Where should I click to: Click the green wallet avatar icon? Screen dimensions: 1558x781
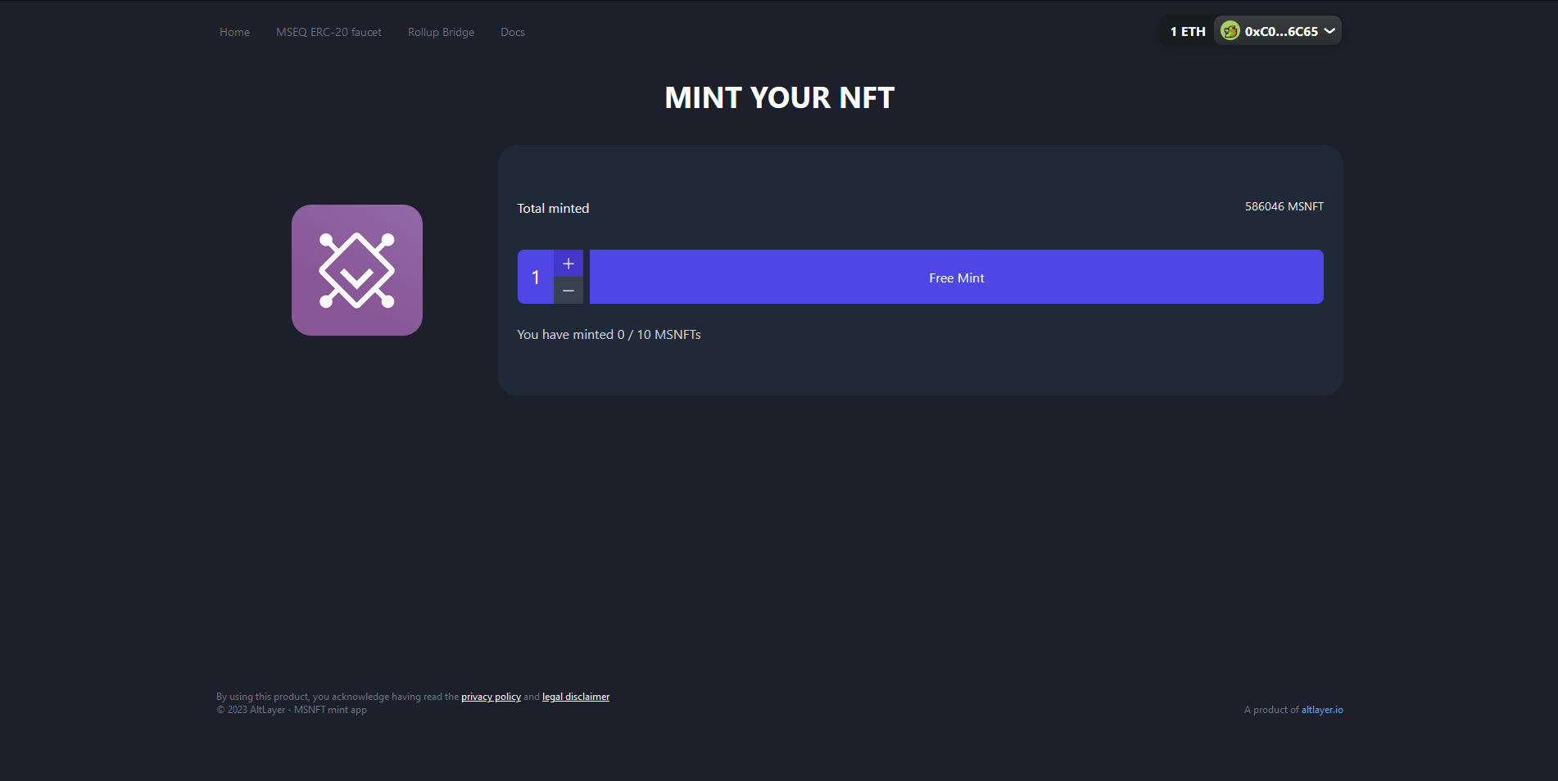1230,31
